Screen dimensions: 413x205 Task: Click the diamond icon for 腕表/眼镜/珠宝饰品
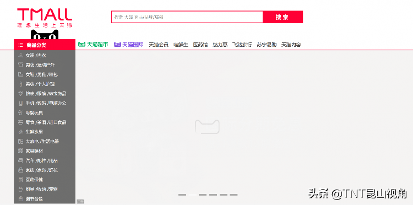20,94
